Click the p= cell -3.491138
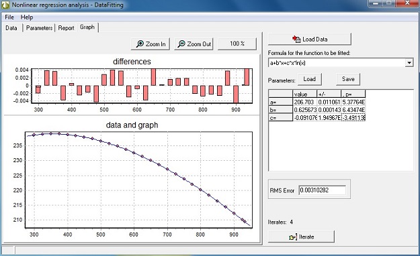The width and height of the screenshot is (420, 256). [353, 117]
